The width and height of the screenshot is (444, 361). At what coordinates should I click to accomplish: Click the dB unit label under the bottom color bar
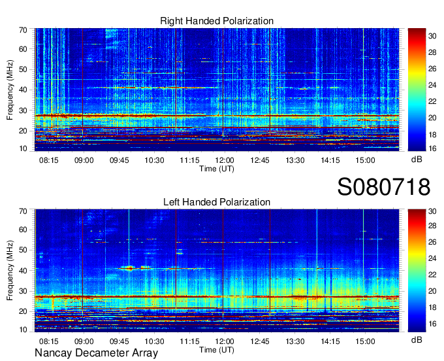point(417,339)
